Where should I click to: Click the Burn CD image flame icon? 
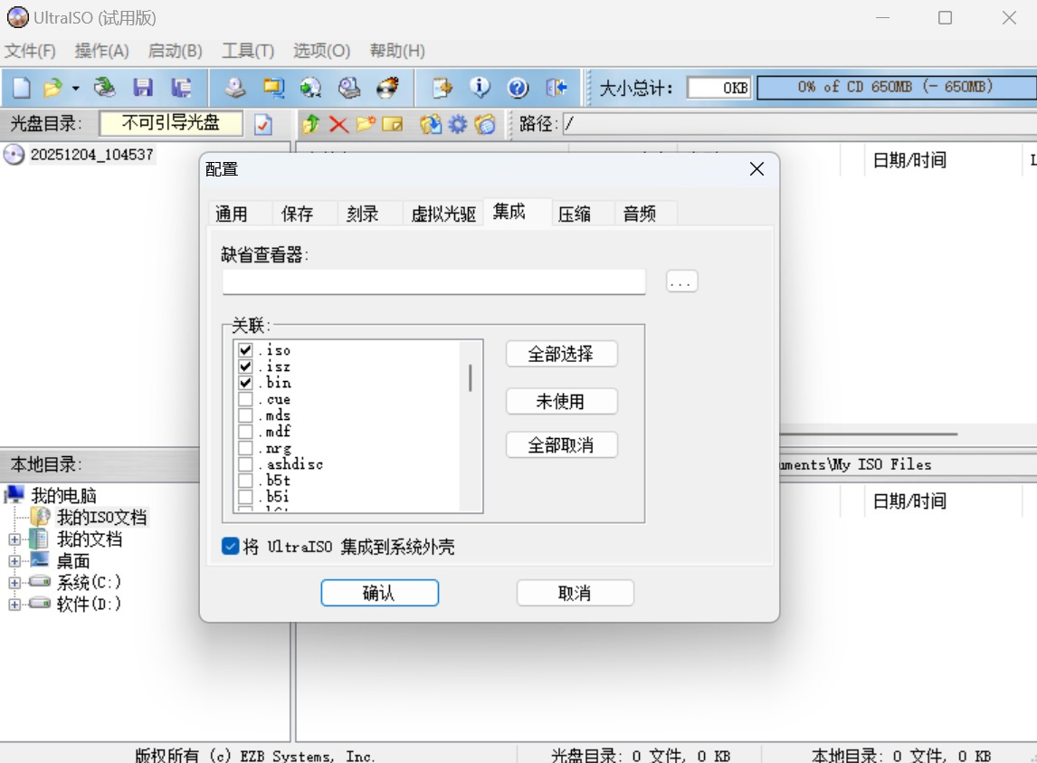point(388,88)
